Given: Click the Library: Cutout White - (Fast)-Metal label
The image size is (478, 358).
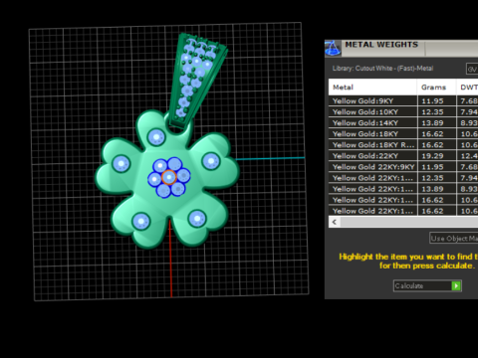Looking at the screenshot, I should 382,69.
